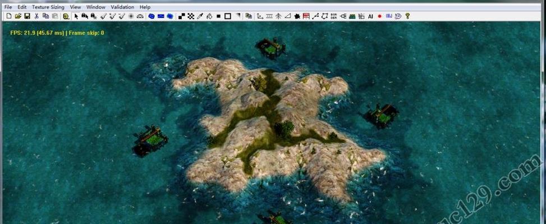Click the XY axes icon
This screenshot has width=546, height=224.
tap(260, 16)
